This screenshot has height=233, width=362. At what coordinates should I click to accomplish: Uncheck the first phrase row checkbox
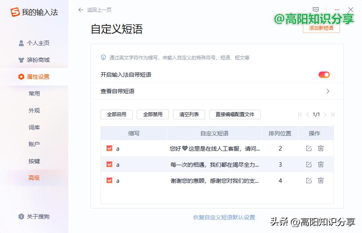[109, 148]
